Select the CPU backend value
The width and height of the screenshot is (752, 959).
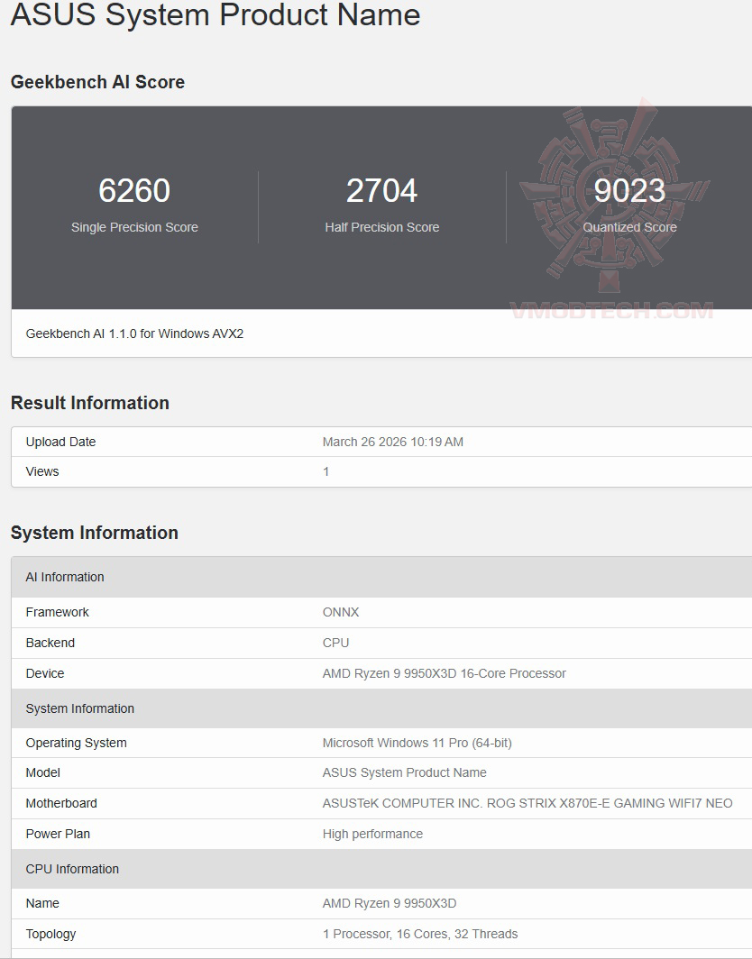tap(336, 643)
